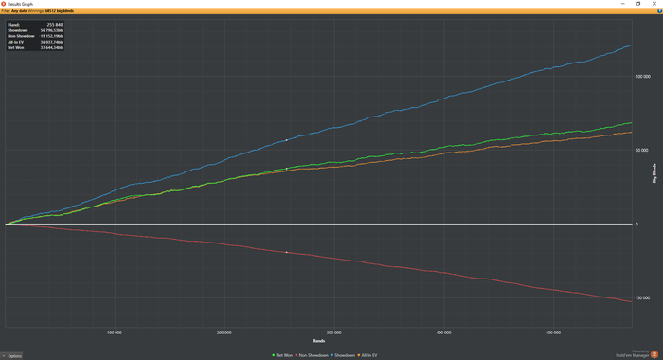Click the marker point on green Net Won line
Image resolution: width=663 pixels, height=360 pixels.
coord(287,169)
